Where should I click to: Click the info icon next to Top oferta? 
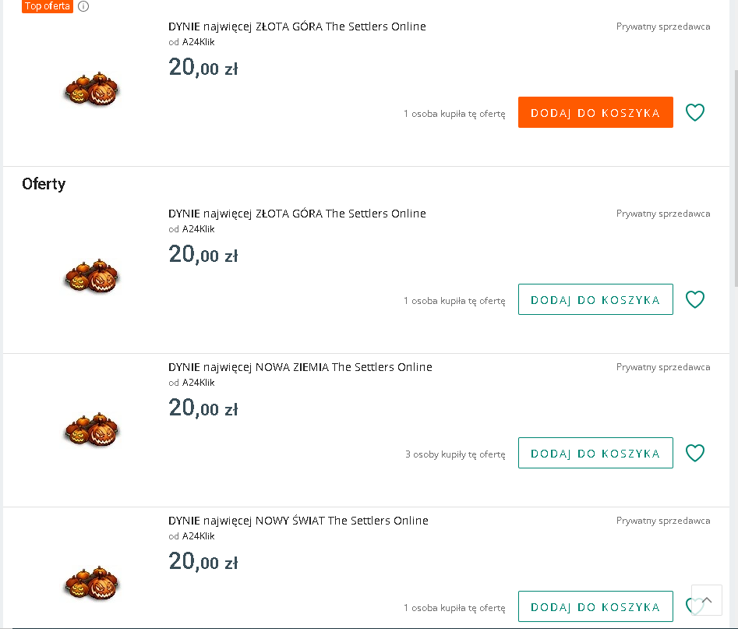click(x=83, y=6)
